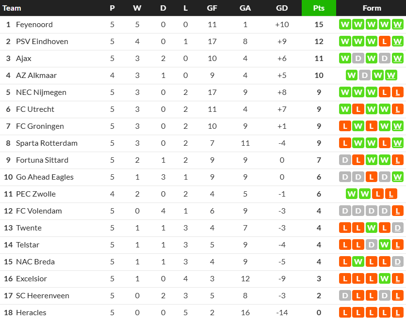Open the Sparta Rotterdam team link
Viewport: 406px width, 321px height.
47,143
